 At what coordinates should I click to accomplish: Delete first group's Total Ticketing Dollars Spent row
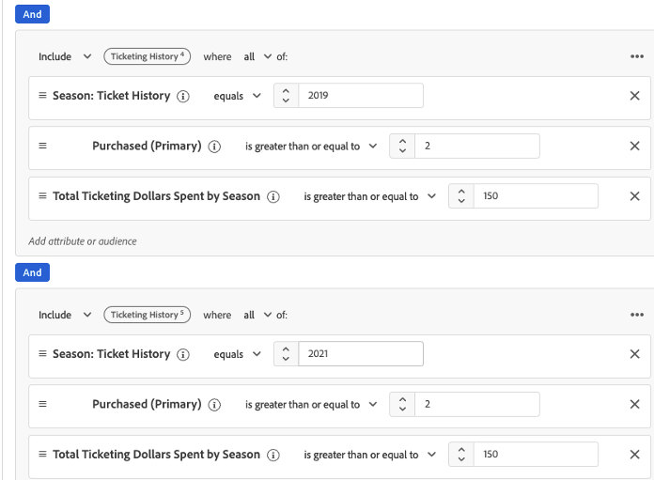634,196
